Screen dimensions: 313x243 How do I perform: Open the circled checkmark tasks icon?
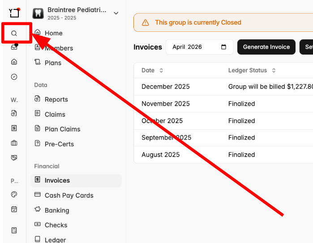click(x=14, y=77)
